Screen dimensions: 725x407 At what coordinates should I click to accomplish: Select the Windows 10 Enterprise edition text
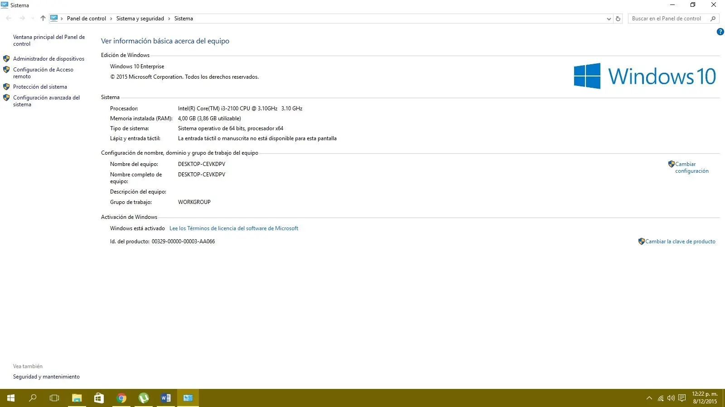coord(137,66)
